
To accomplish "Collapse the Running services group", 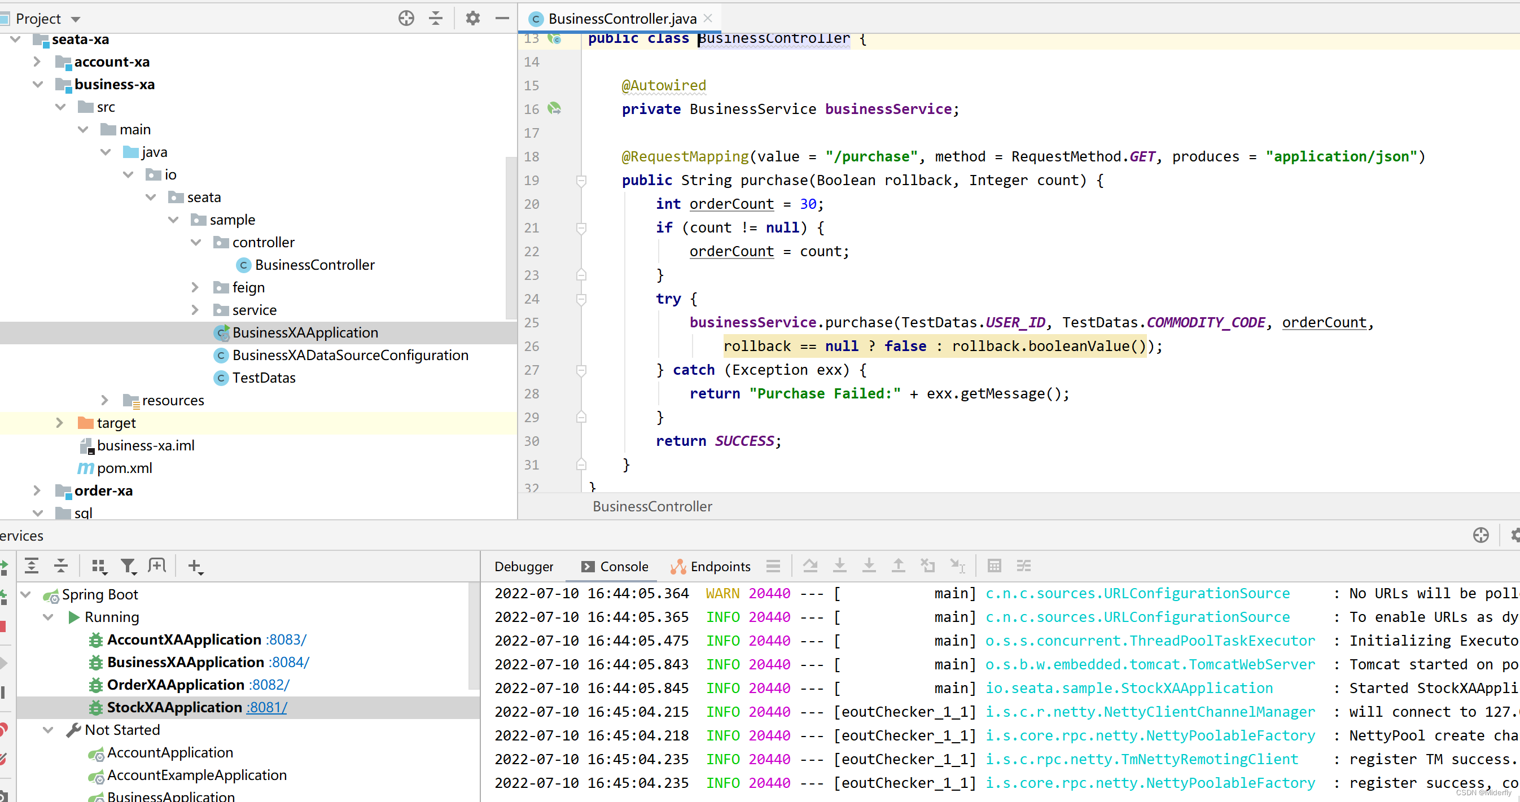I will (x=49, y=617).
